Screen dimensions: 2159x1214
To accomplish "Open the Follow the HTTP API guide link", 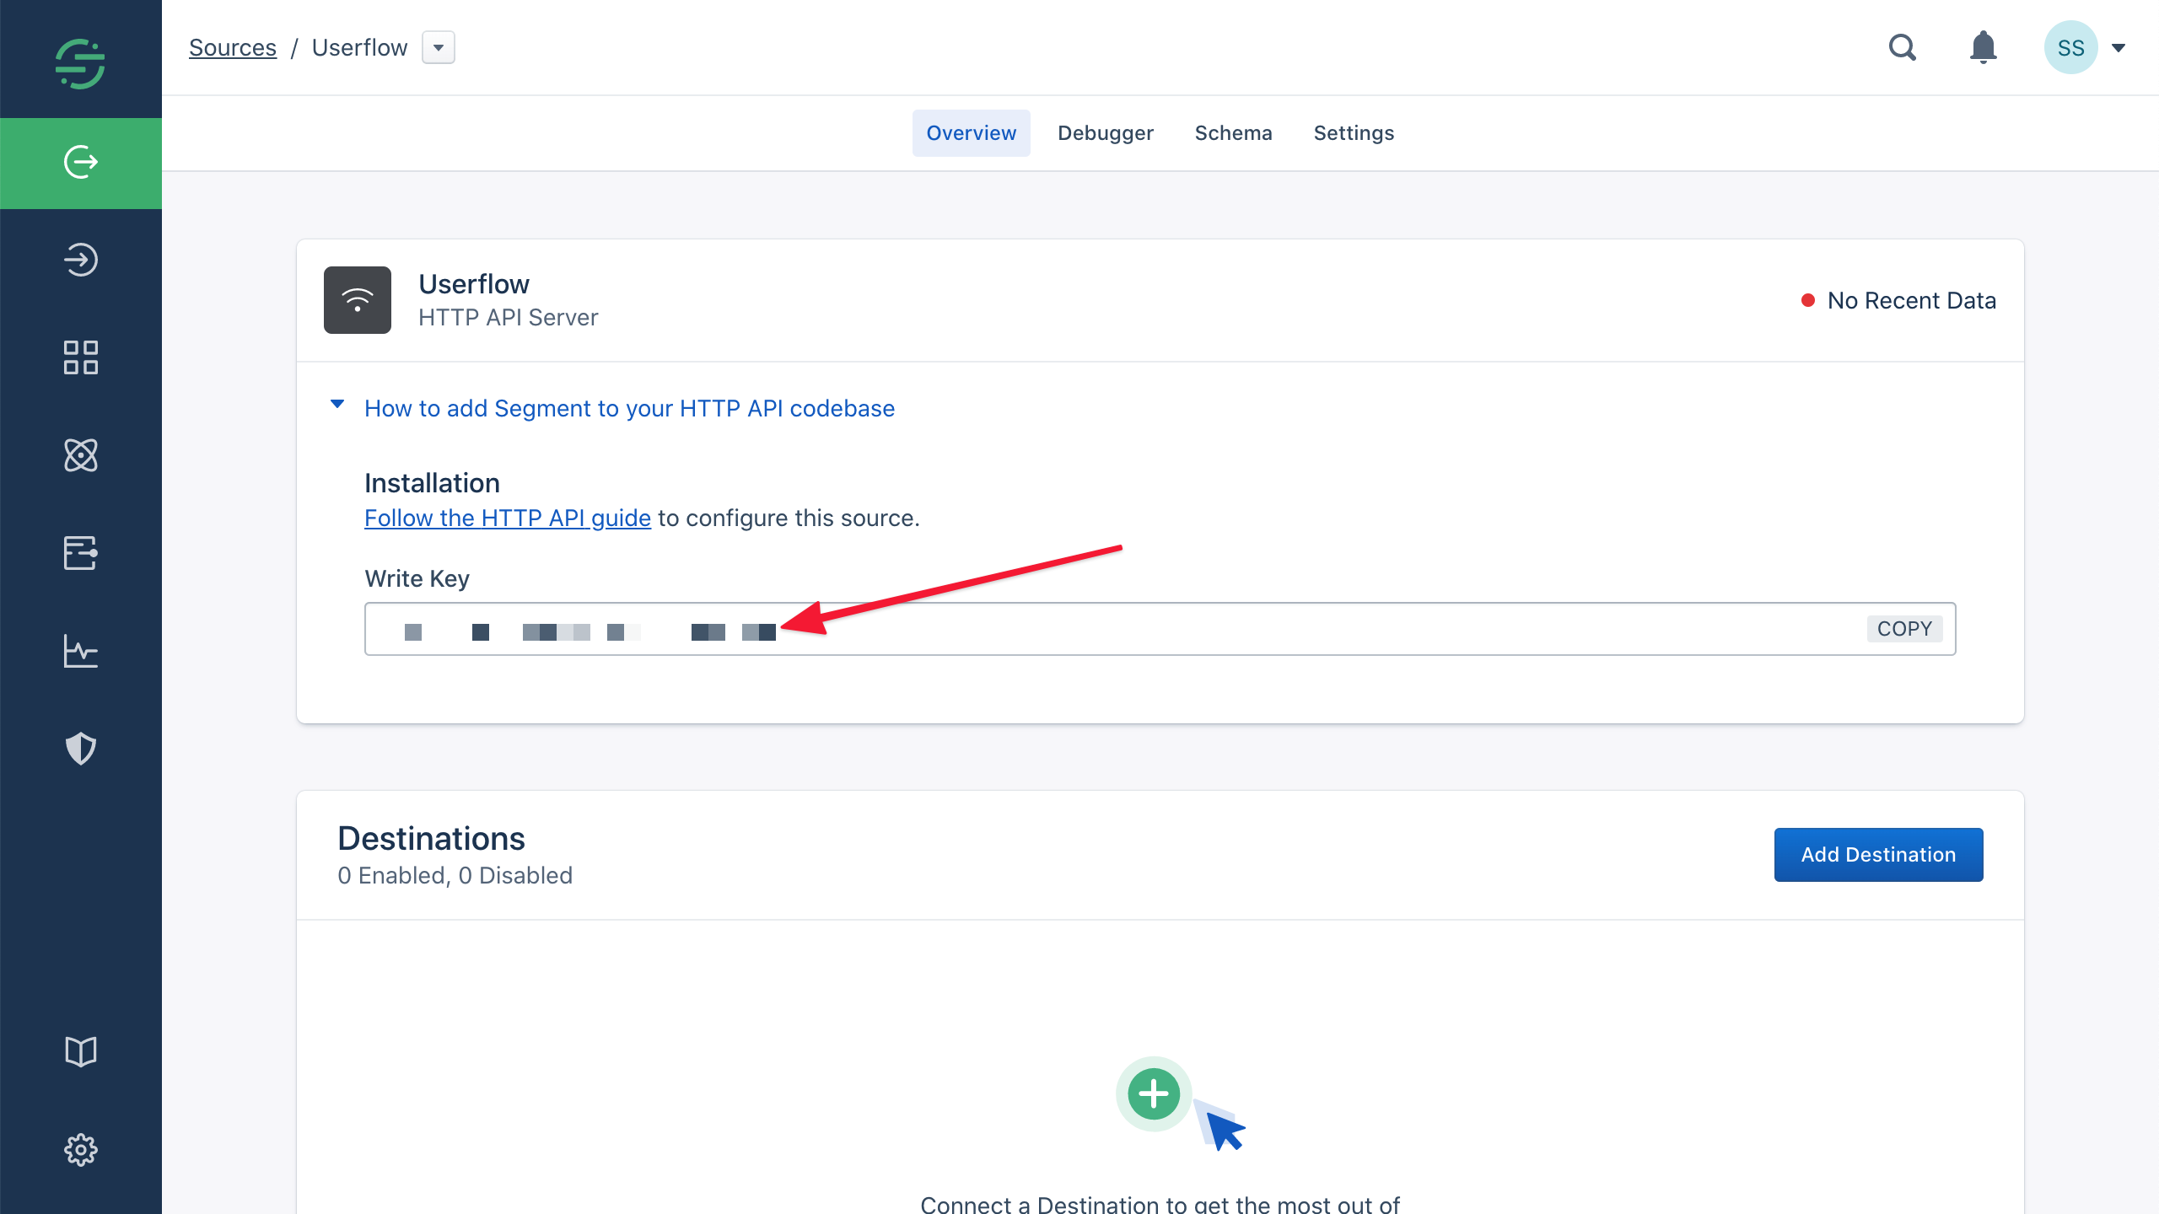I will [508, 518].
